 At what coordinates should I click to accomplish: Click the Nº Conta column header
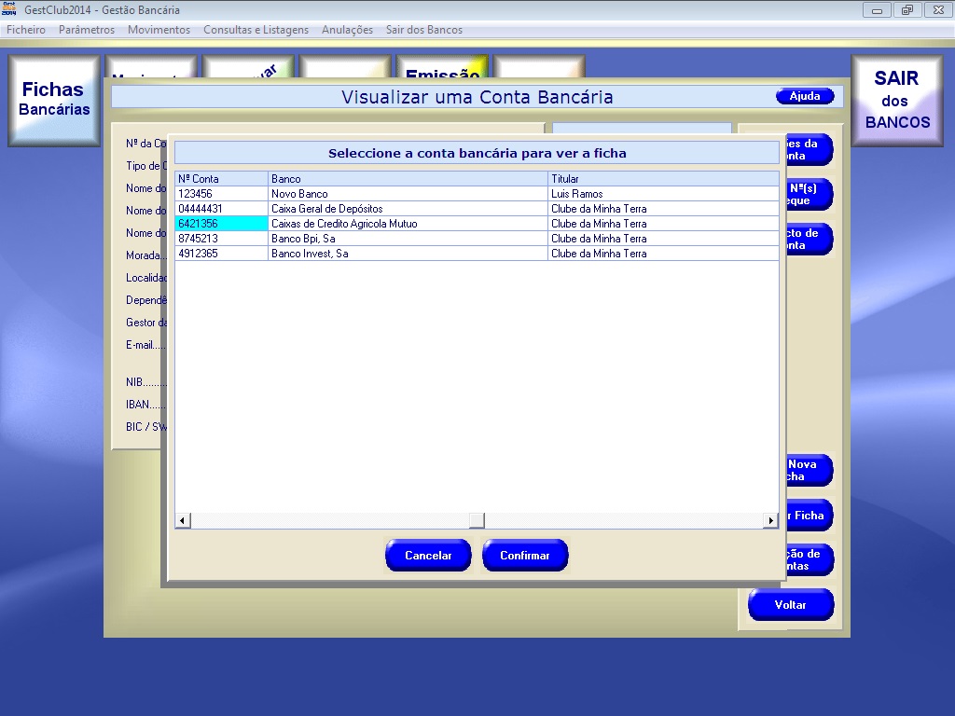pos(221,179)
